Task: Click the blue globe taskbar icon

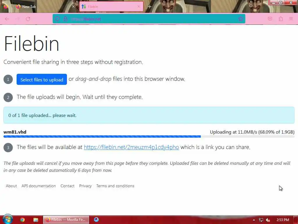Action: 96,219
